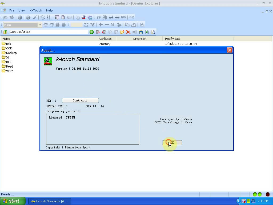
Task: Select the Desktop folder
Action: [9, 53]
